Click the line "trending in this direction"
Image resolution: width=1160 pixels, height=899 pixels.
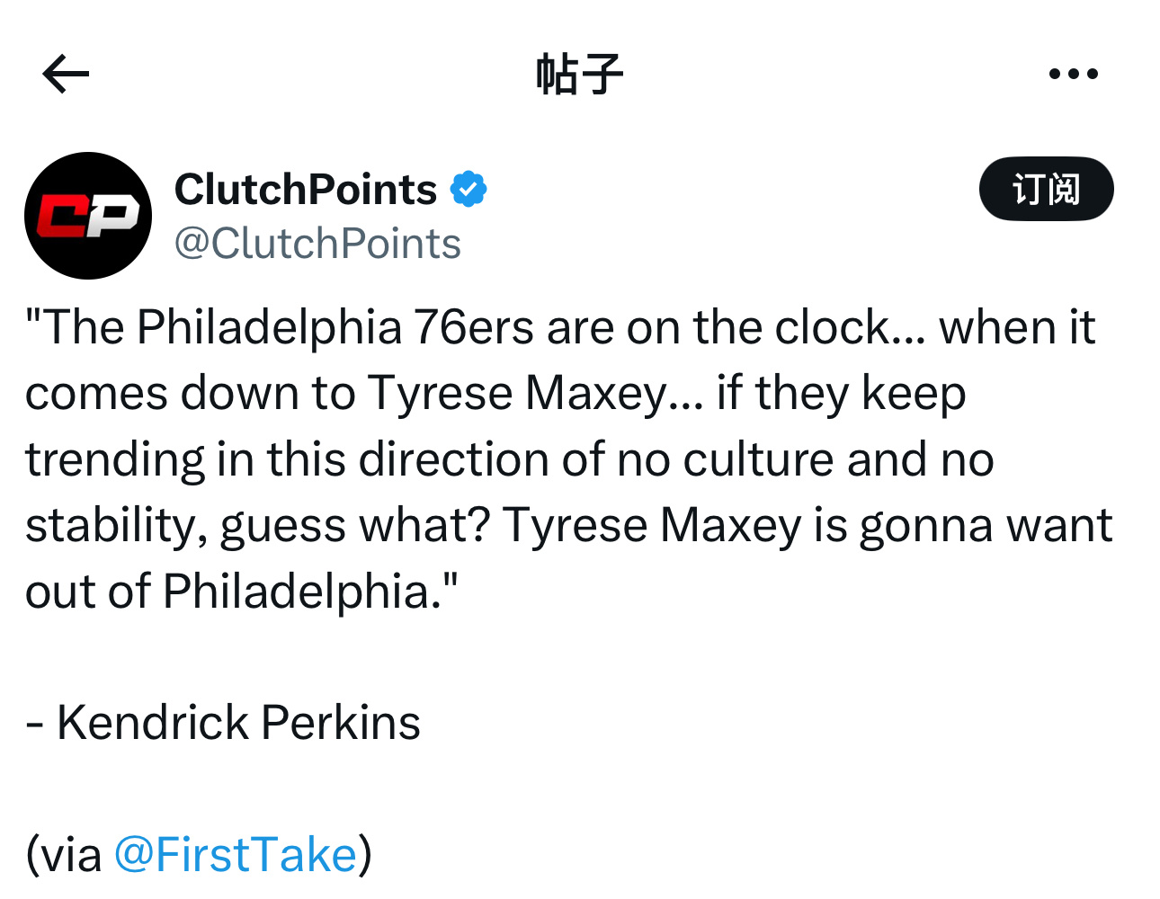(x=510, y=459)
